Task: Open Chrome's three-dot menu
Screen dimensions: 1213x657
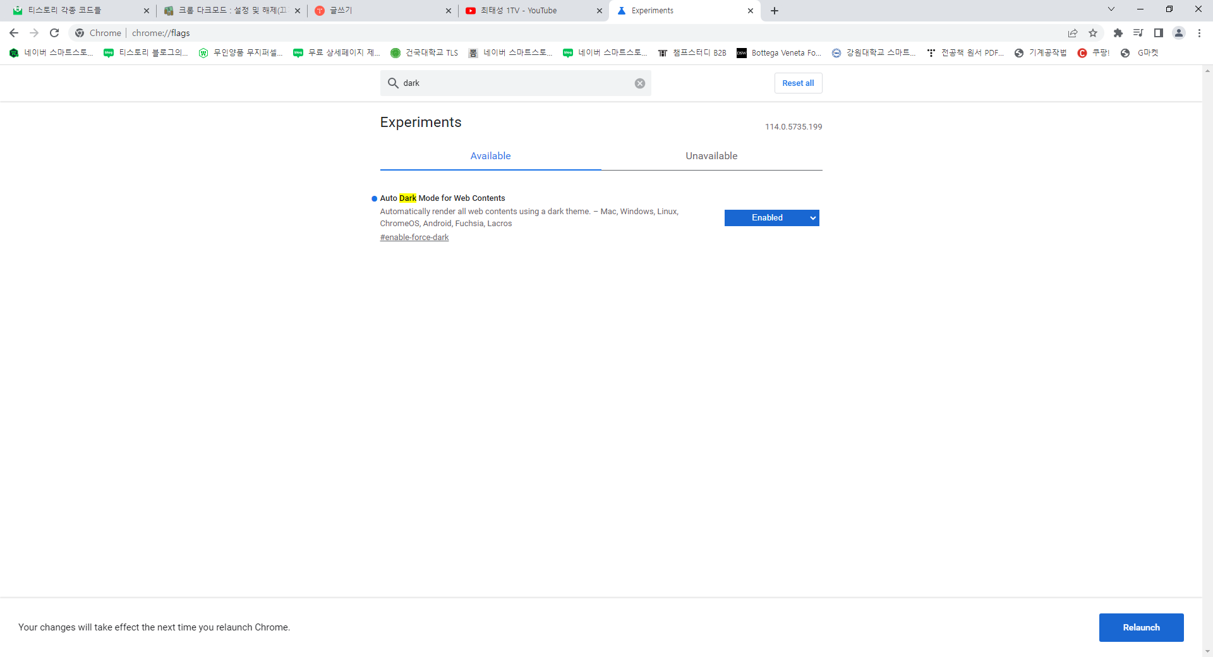Action: click(x=1199, y=33)
